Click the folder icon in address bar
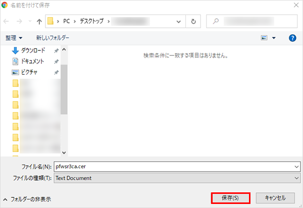 (x=50, y=21)
